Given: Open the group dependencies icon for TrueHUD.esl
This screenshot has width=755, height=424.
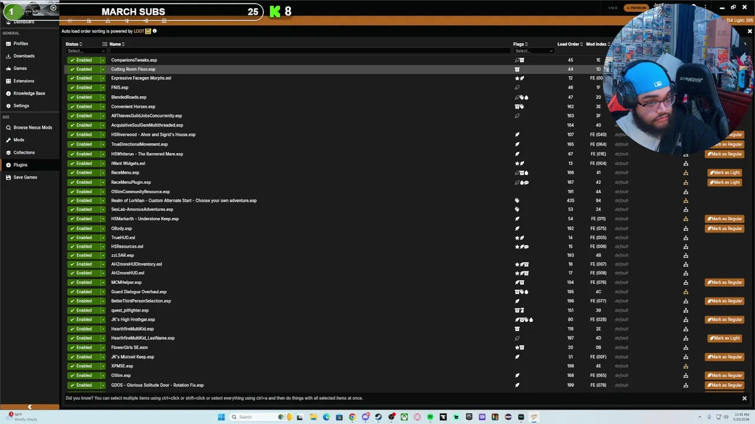Looking at the screenshot, I should tap(685, 238).
